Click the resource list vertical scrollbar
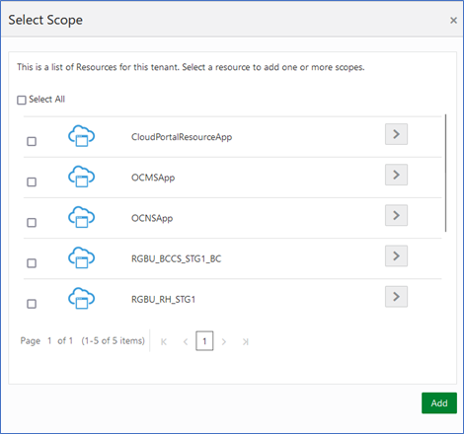This screenshot has width=464, height=434. (x=445, y=173)
